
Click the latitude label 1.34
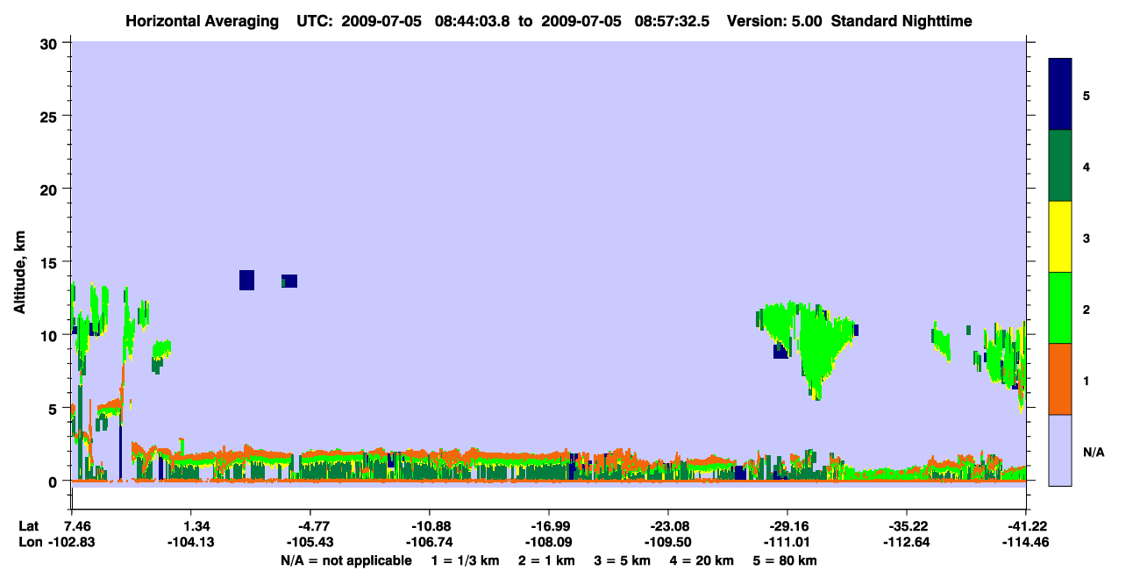point(191,526)
